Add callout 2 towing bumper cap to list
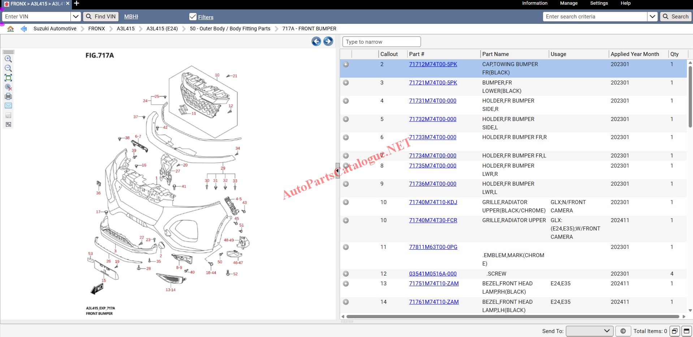693x337 pixels. click(x=346, y=64)
